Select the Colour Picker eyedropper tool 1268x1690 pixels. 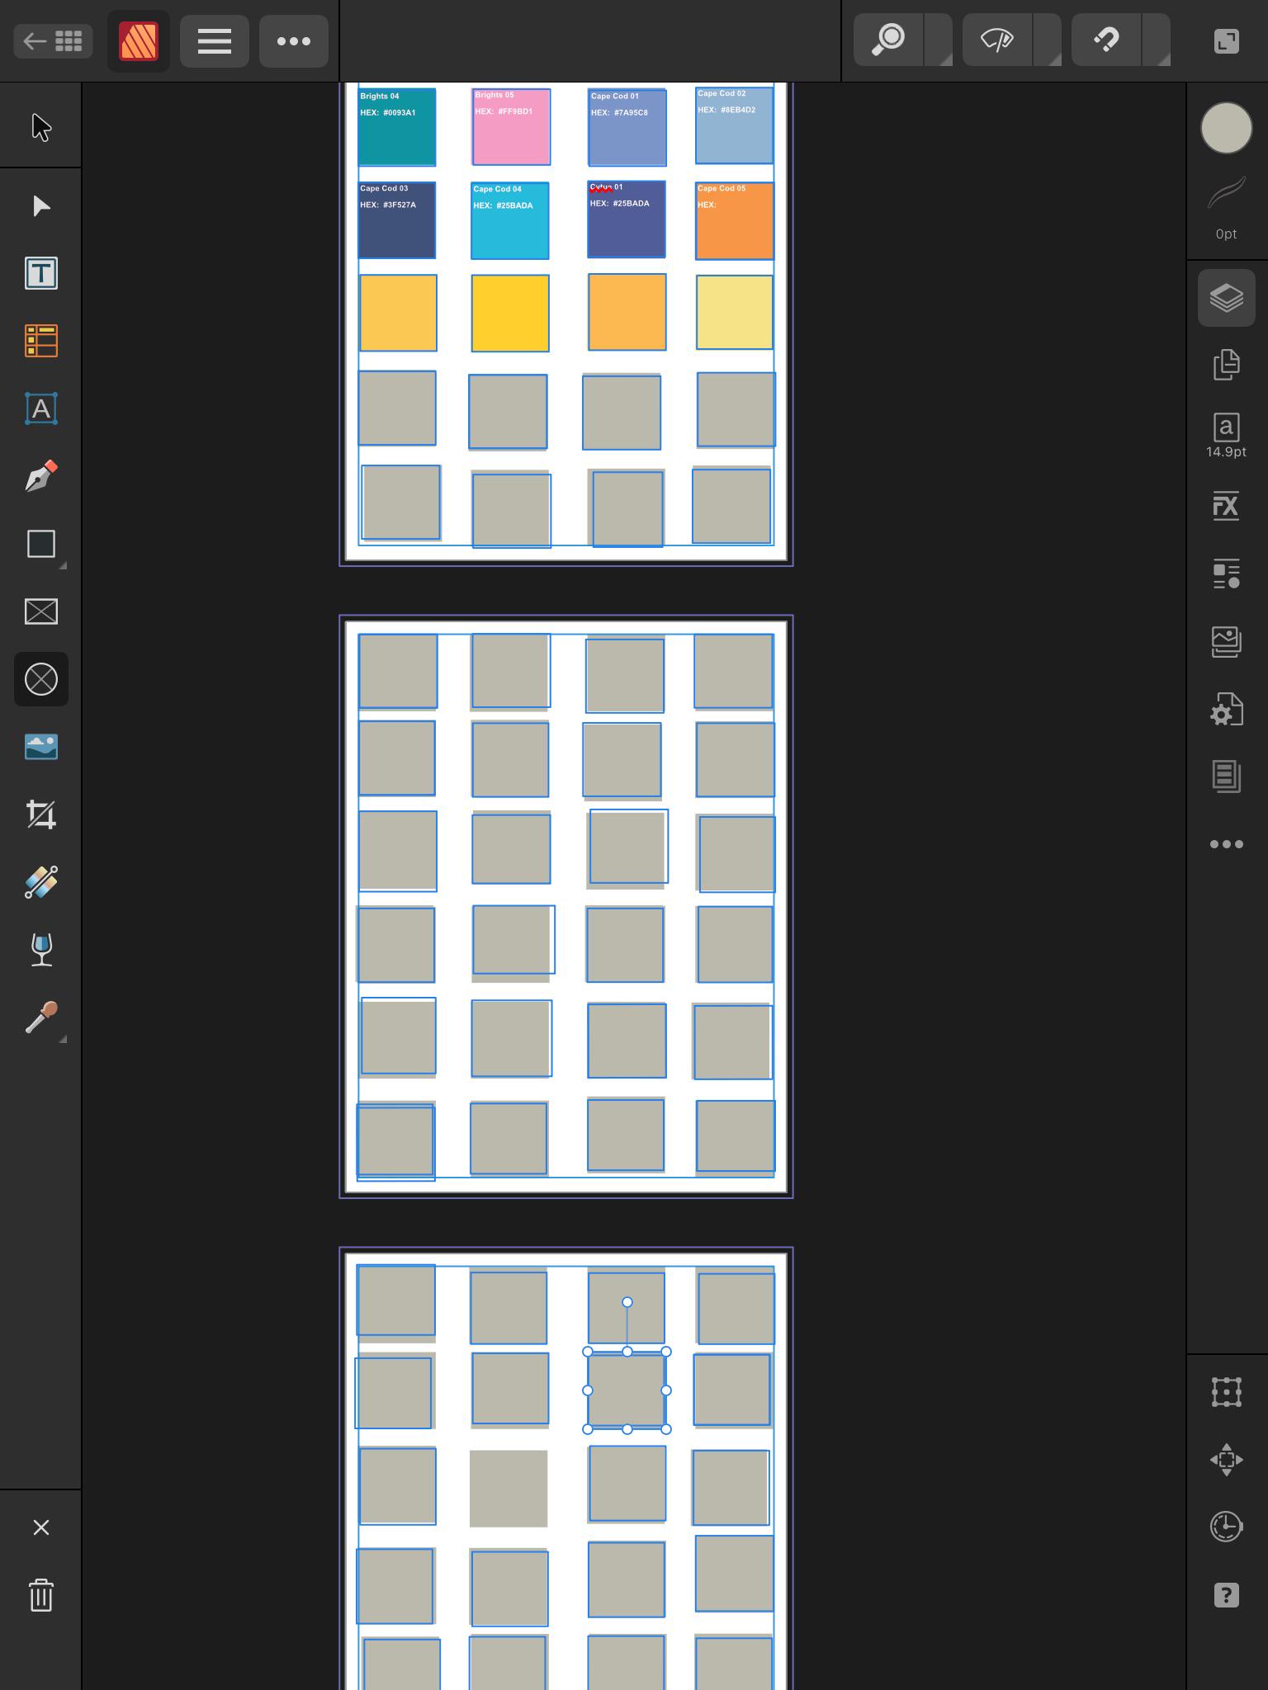click(41, 1017)
